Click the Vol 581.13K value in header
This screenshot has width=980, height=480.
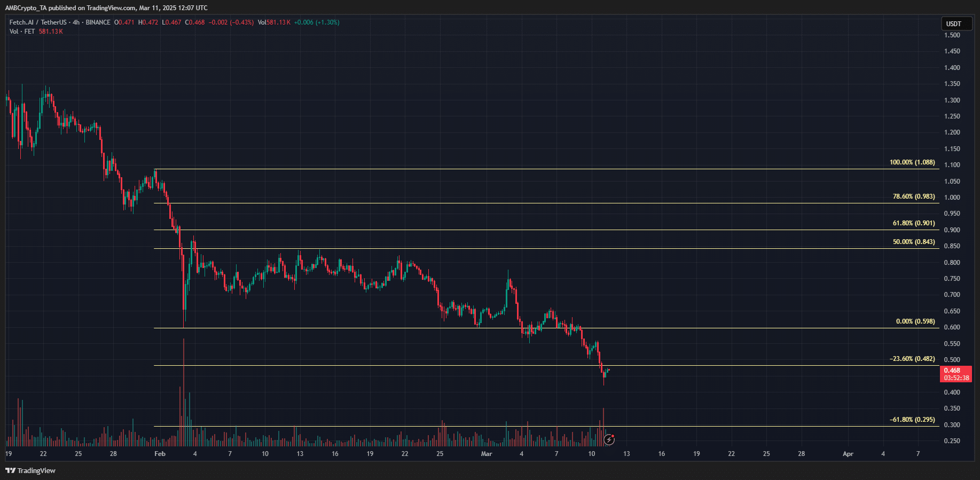[274, 22]
